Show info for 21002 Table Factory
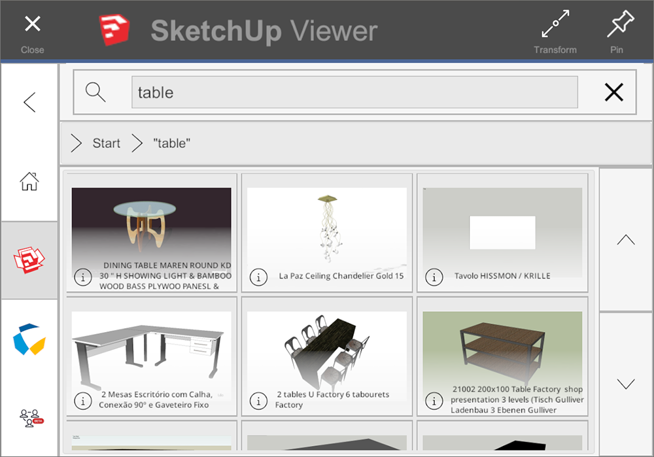The image size is (654, 457). (x=434, y=401)
